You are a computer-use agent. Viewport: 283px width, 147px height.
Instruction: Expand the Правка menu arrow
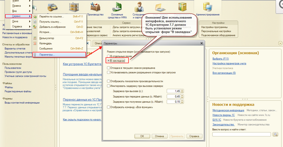(x=29, y=6)
